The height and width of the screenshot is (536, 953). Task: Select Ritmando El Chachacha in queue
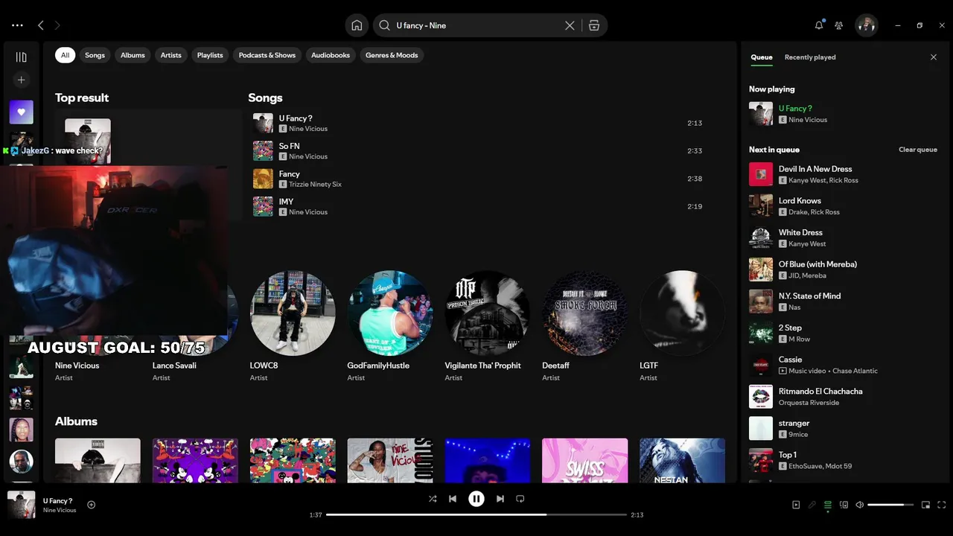(x=844, y=397)
